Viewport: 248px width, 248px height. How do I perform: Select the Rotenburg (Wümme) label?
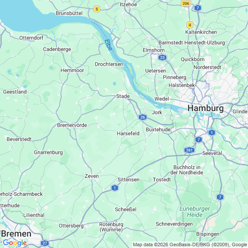[111, 227]
